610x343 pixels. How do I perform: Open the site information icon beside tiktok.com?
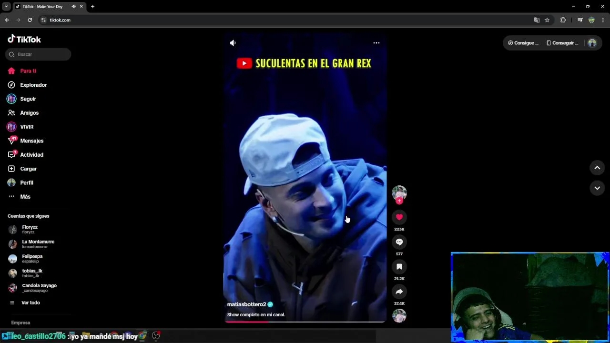click(x=43, y=20)
